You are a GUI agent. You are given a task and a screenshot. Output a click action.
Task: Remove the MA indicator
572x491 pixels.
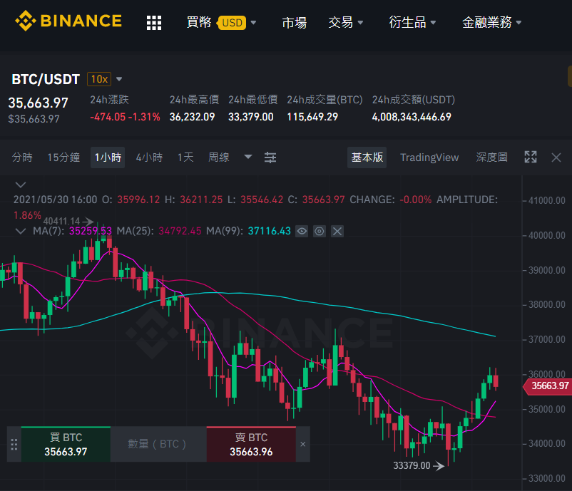pos(337,231)
